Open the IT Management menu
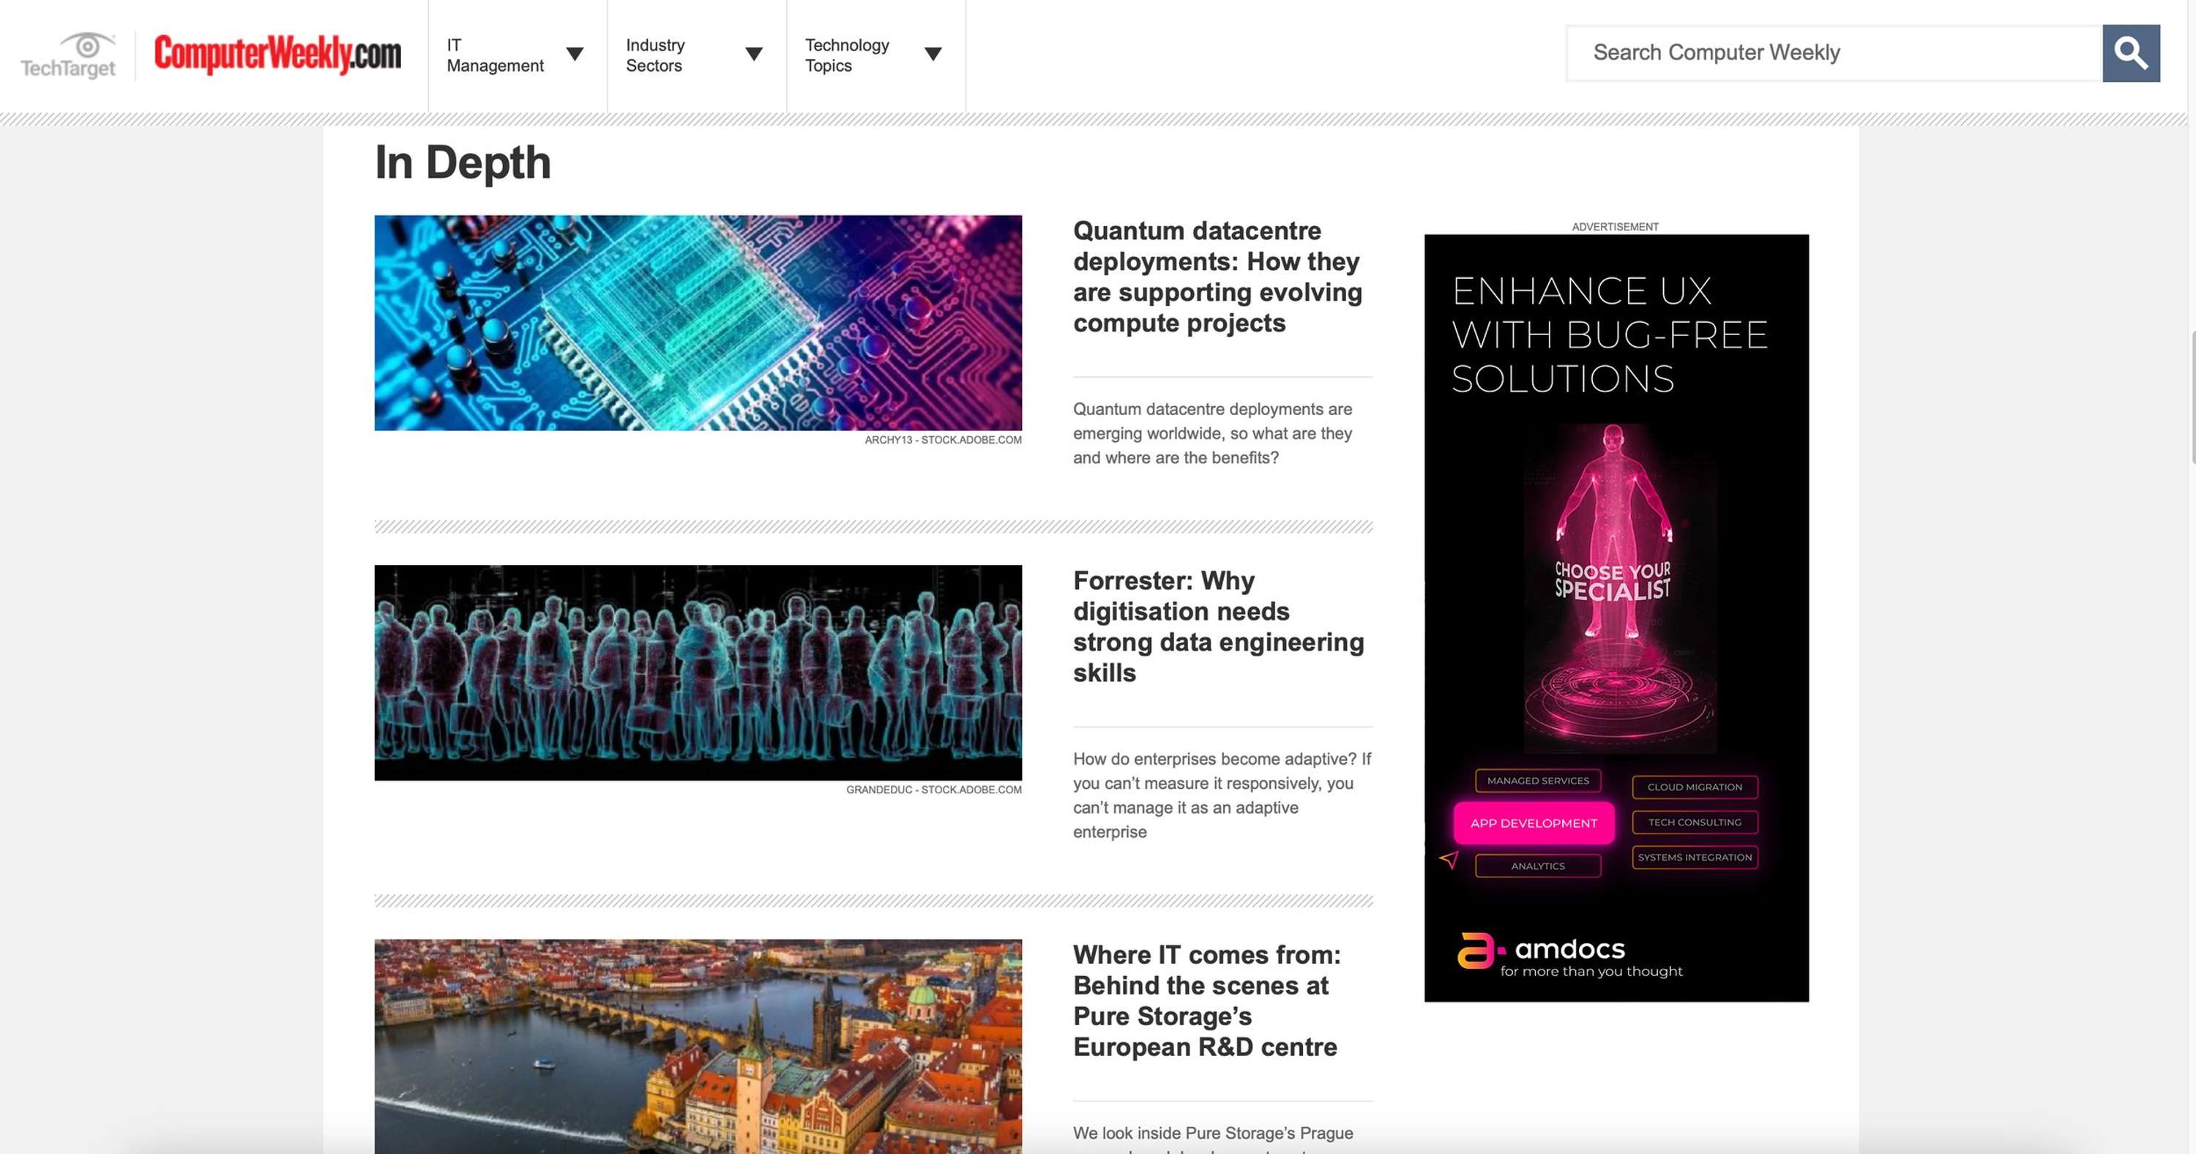 tap(517, 56)
